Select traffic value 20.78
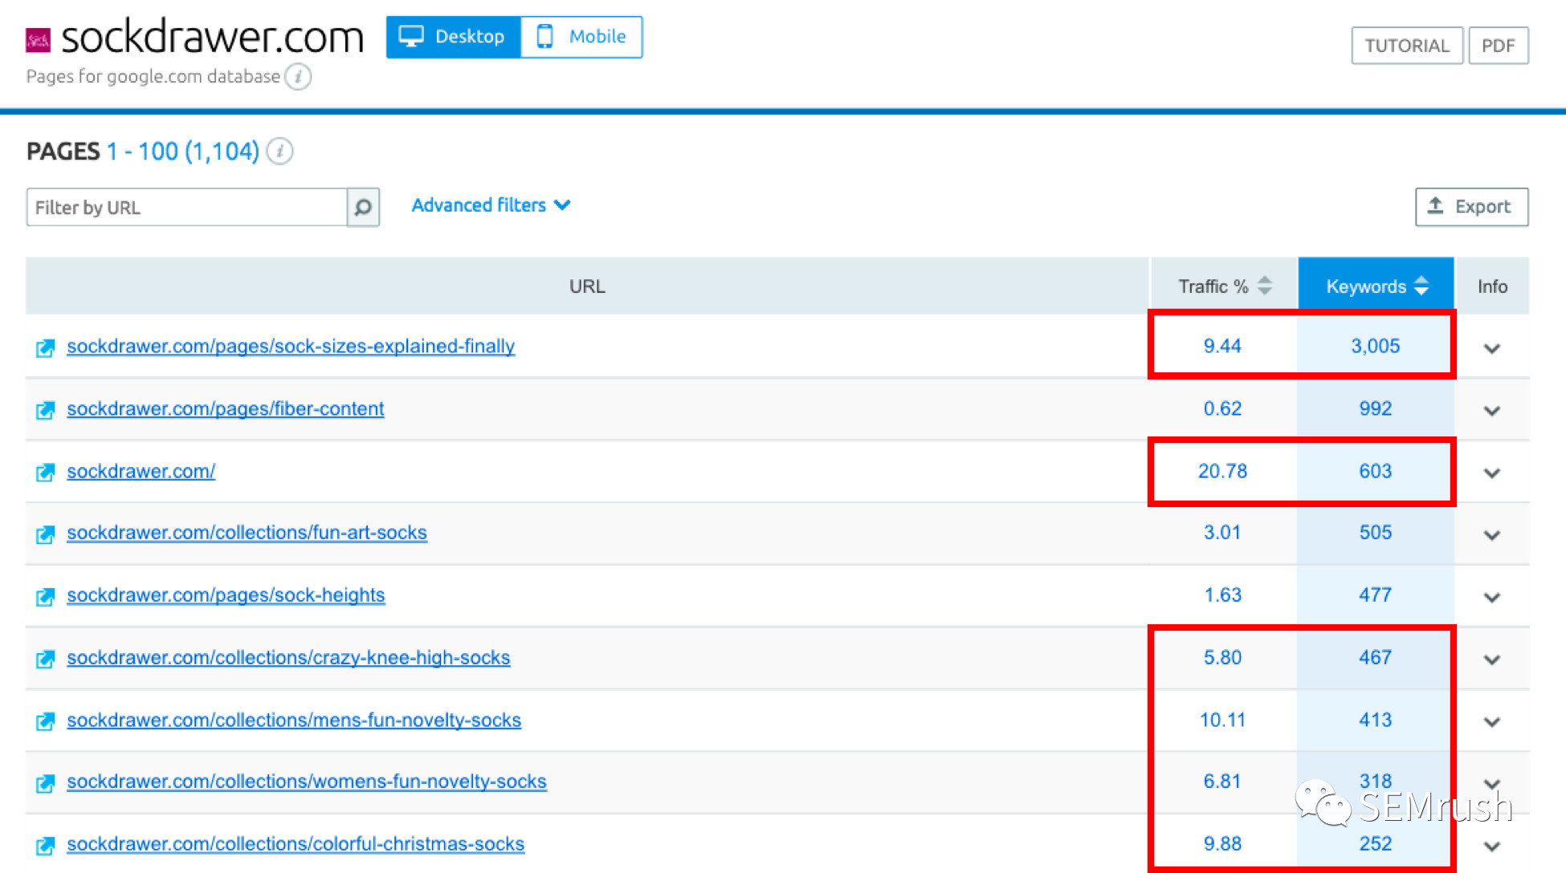The image size is (1566, 873). (1222, 472)
